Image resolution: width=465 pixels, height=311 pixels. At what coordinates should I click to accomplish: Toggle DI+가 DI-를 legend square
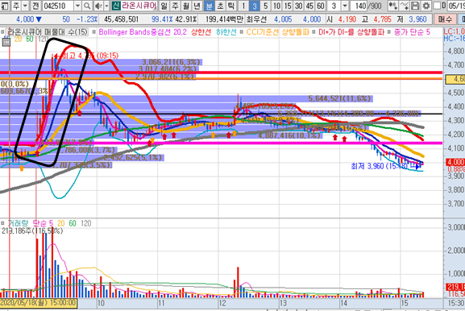[313, 31]
